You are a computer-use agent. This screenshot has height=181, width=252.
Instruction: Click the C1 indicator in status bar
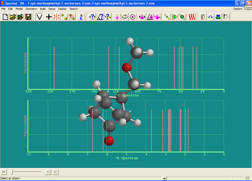pyautogui.click(x=247, y=178)
